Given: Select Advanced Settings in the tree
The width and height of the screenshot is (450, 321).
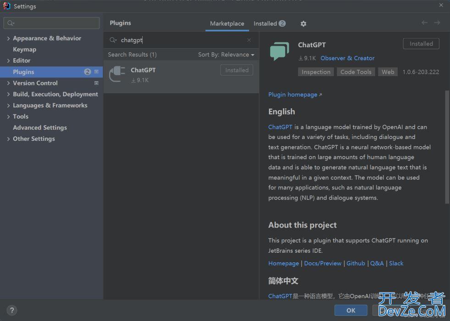Looking at the screenshot, I should pyautogui.click(x=40, y=127).
